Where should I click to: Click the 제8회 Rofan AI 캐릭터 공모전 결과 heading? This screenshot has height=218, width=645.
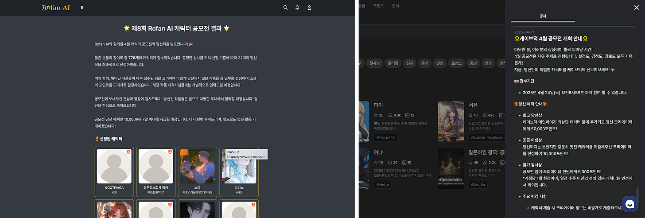pos(177,28)
